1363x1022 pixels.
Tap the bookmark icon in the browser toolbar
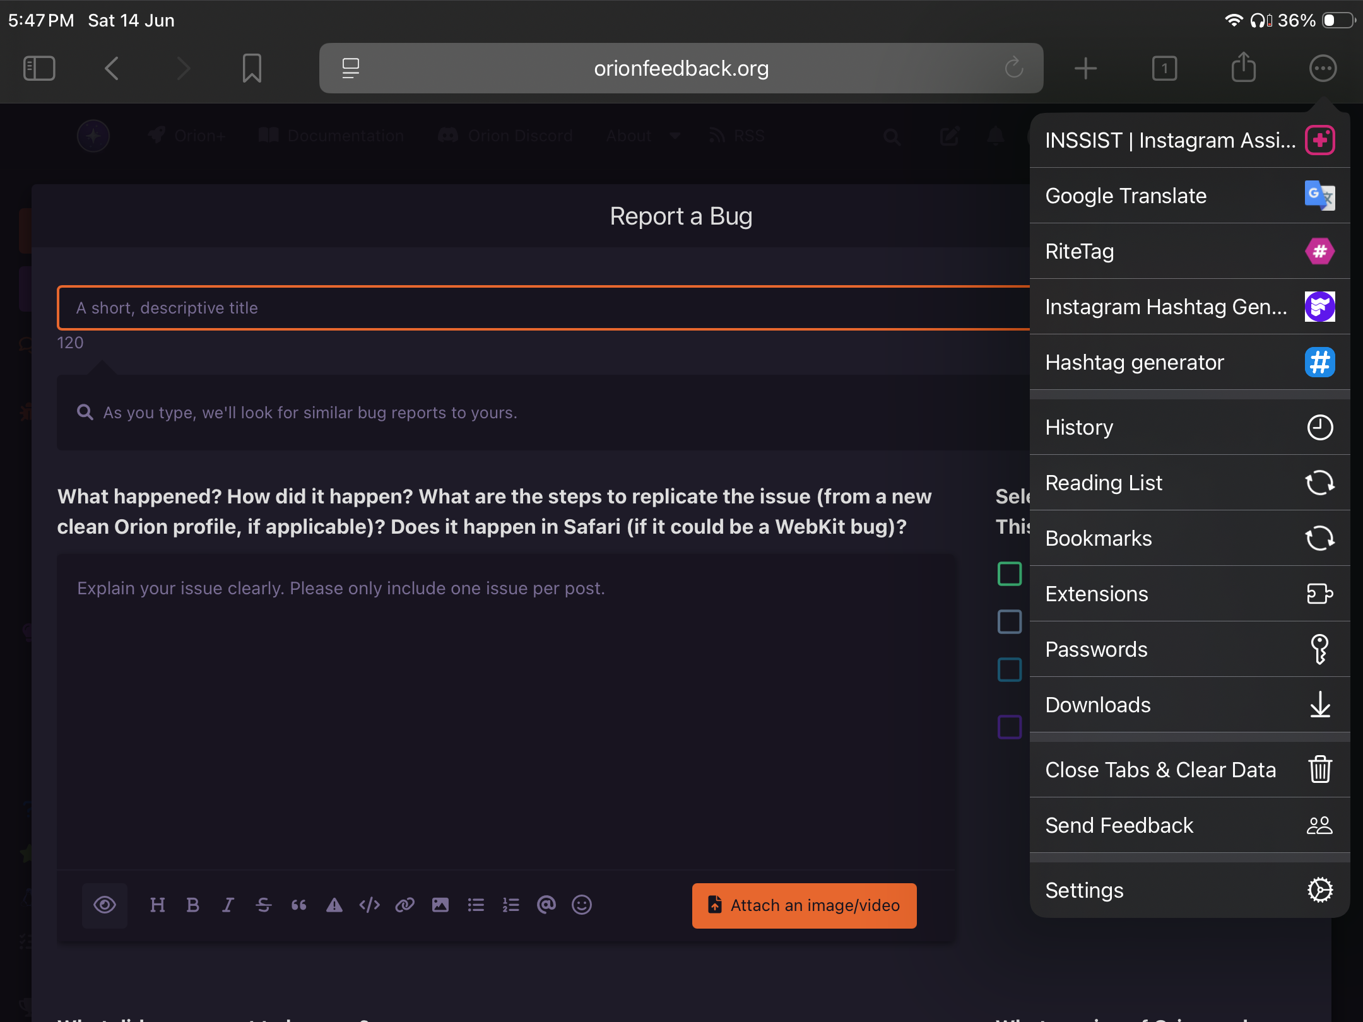(252, 68)
